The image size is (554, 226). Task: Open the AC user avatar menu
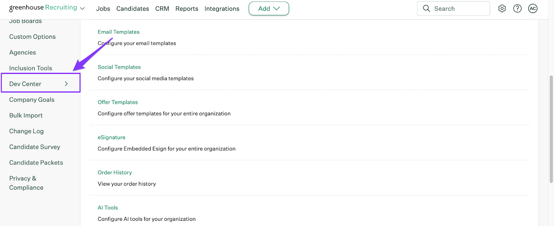tap(533, 9)
